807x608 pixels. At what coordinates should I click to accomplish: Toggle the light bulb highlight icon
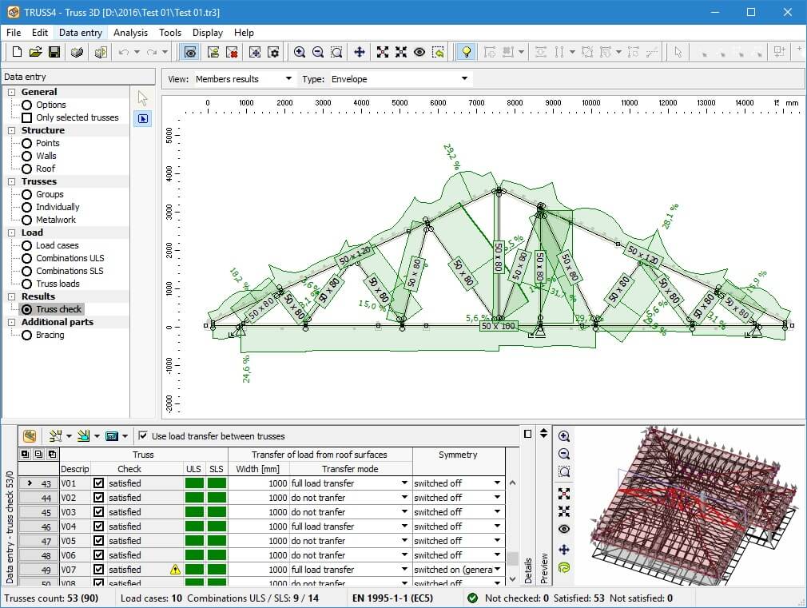tap(466, 52)
